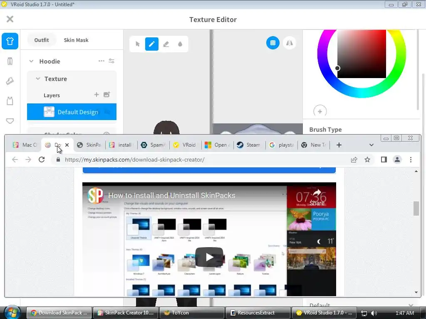Open the New Tab browser tab

(314, 145)
